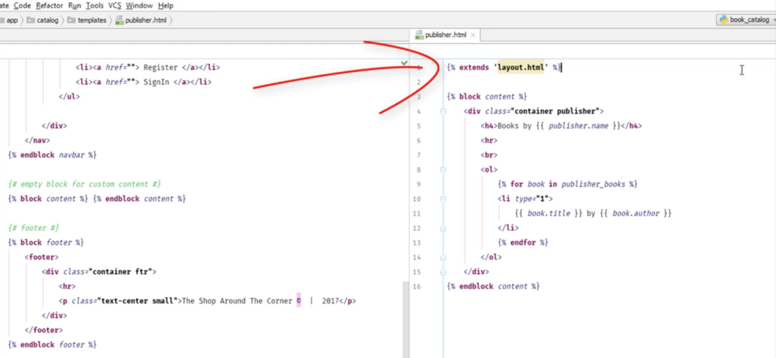Click the closing li fold marker at line 12
Image resolution: width=776 pixels, height=358 pixels.
443,228
